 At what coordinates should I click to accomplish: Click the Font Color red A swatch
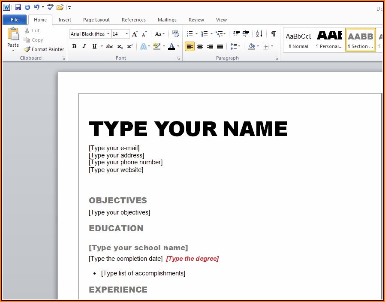coord(171,46)
